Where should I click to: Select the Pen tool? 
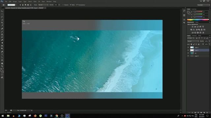pyautogui.click(x=2, y=52)
